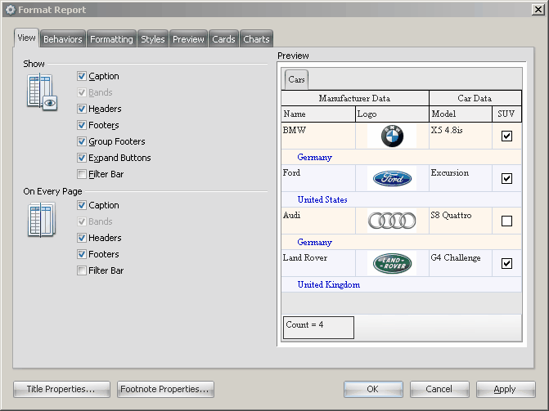This screenshot has height=411, width=549.
Task: Click the Excursion model cell
Action: click(x=461, y=178)
